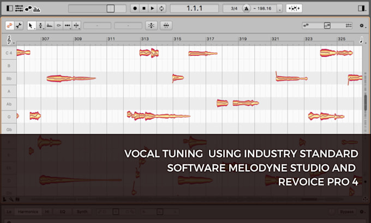
Task: Show the note editor blobs view
Action: click(28, 9)
